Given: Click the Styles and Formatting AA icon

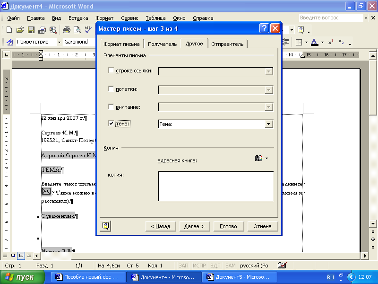Looking at the screenshot, I should 9,42.
